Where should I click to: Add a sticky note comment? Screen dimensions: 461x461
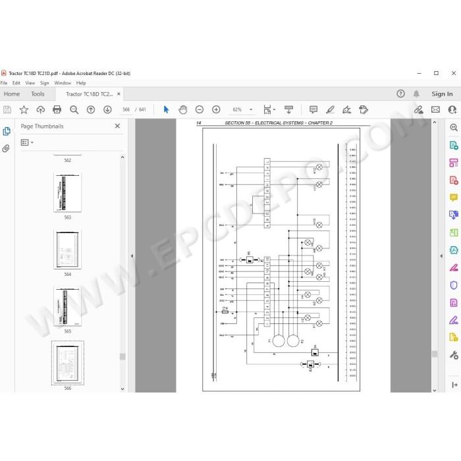[313, 110]
